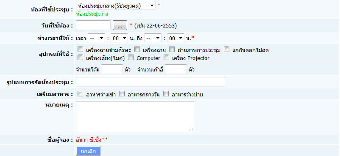Click the วันที่ใช้ห้อง date input field
This screenshot has height=156, width=340.
pos(93,25)
